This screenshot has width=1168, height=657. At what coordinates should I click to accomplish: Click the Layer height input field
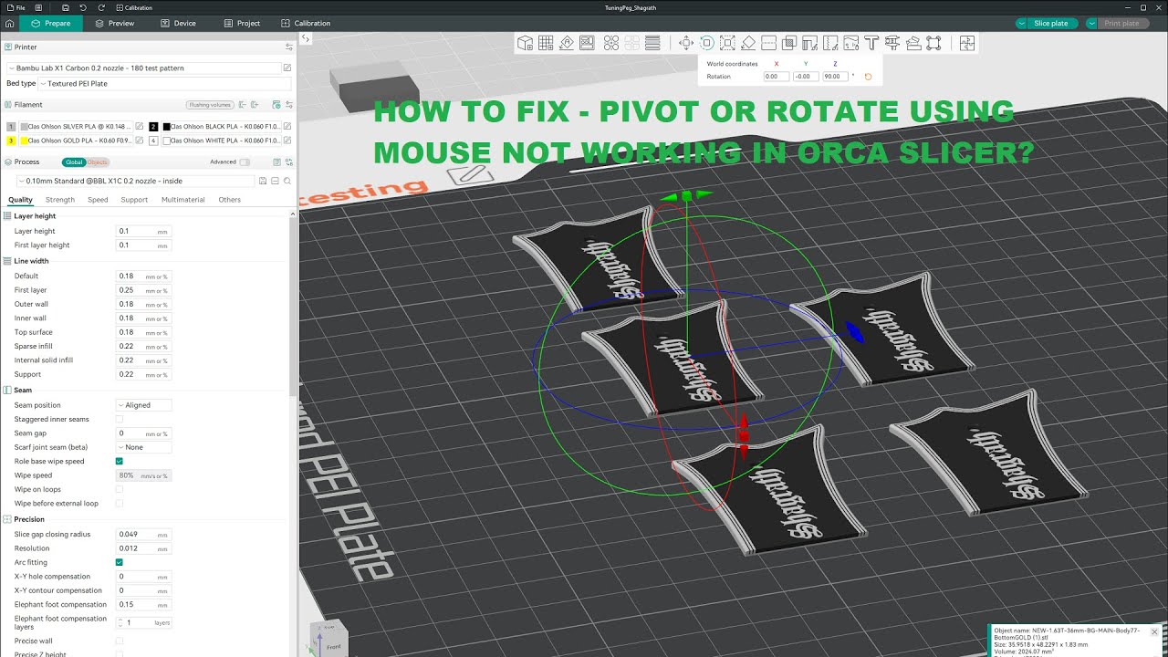[x=143, y=231]
